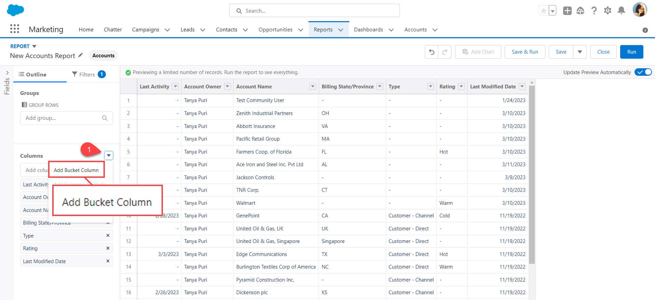Open the Type column header menu arrow
The width and height of the screenshot is (655, 300).
tap(431, 86)
